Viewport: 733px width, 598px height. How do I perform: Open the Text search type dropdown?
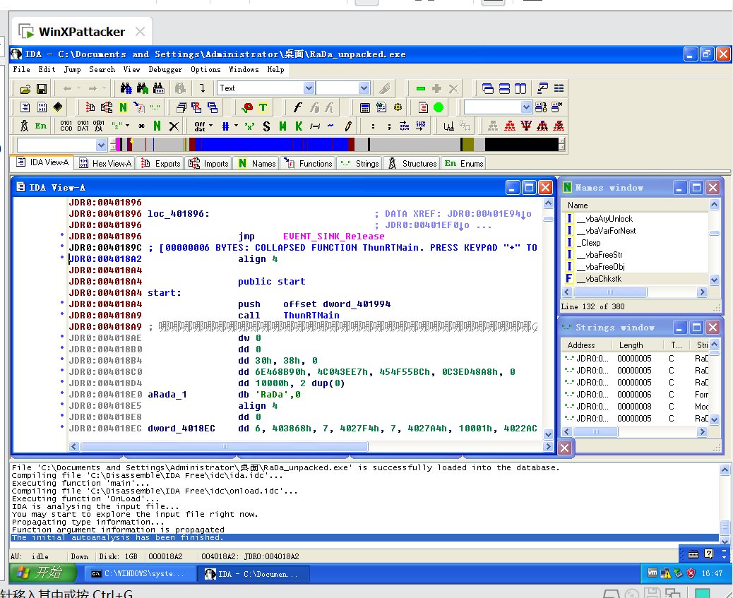click(309, 88)
